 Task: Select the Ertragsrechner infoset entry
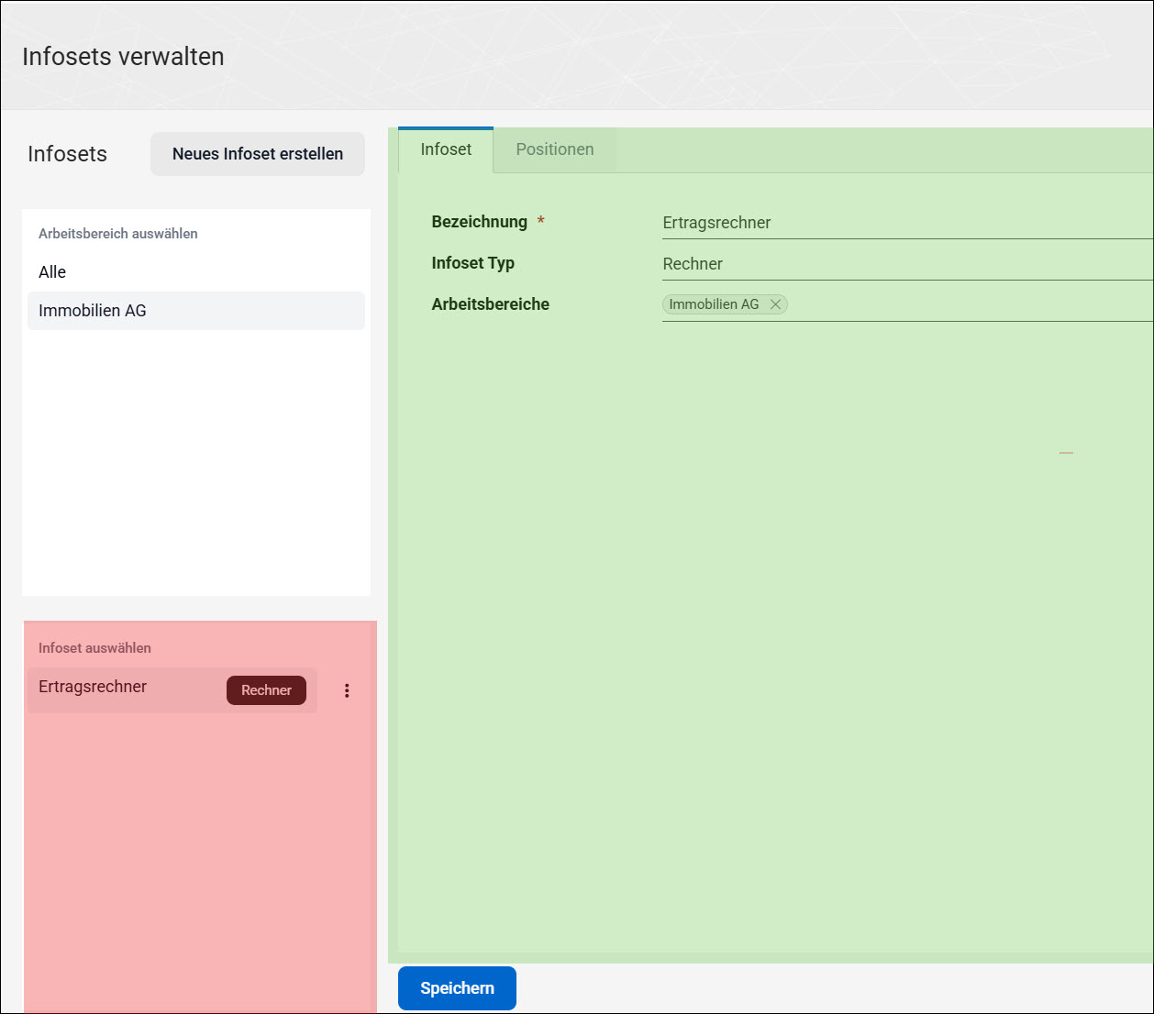pyautogui.click(x=172, y=690)
